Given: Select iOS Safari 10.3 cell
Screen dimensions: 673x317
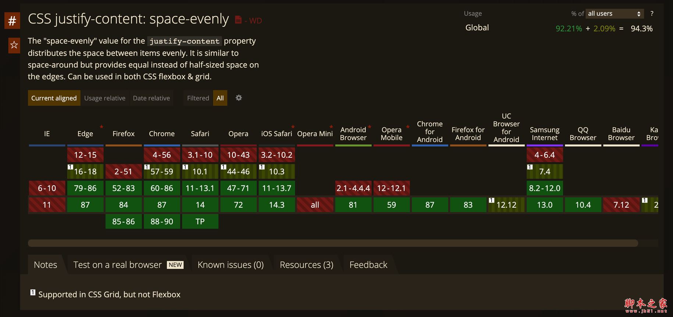Looking at the screenshot, I should tap(277, 171).
